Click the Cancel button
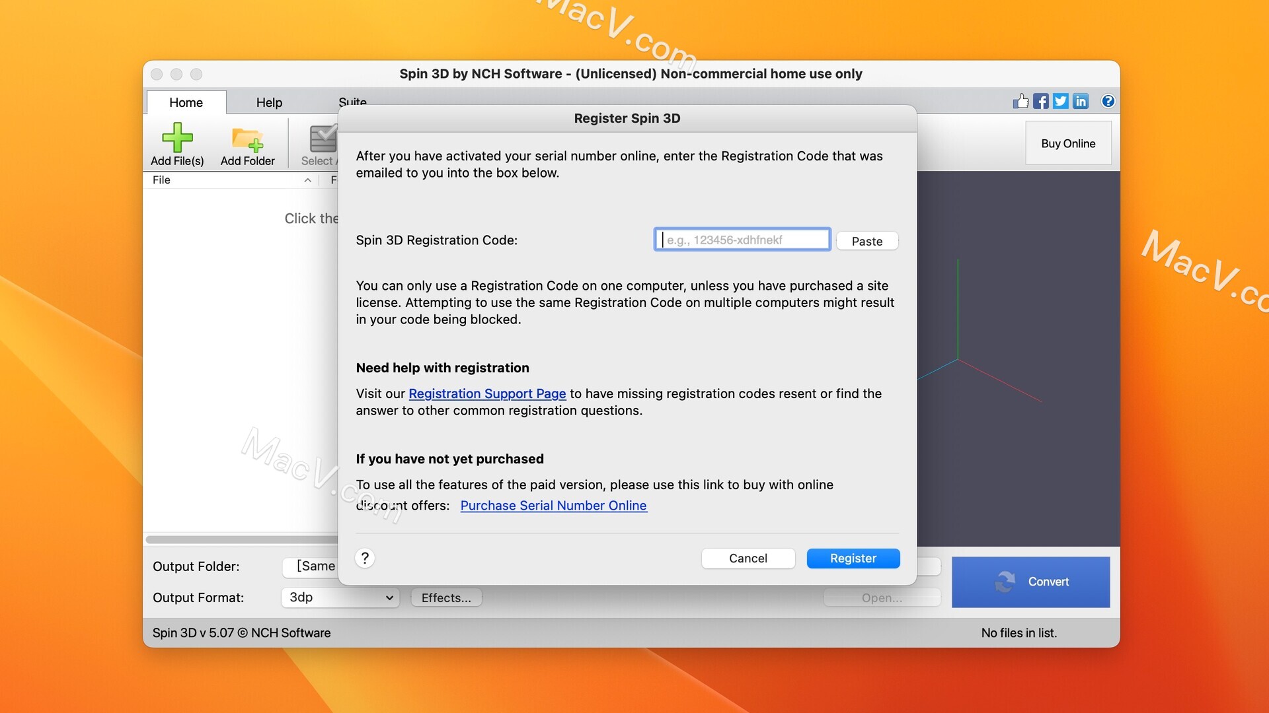This screenshot has width=1269, height=713. (748, 558)
